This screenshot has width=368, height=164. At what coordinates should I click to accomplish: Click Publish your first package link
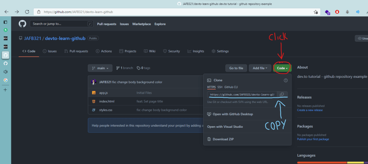tap(313, 139)
